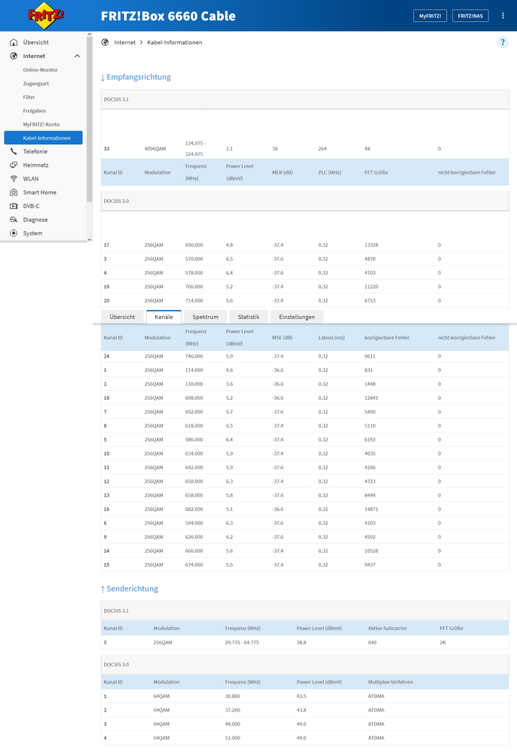The image size is (517, 753).
Task: Click frequency 114.000 of channel 1
Action: 194,370
